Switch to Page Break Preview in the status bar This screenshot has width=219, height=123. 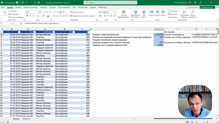point(197,122)
